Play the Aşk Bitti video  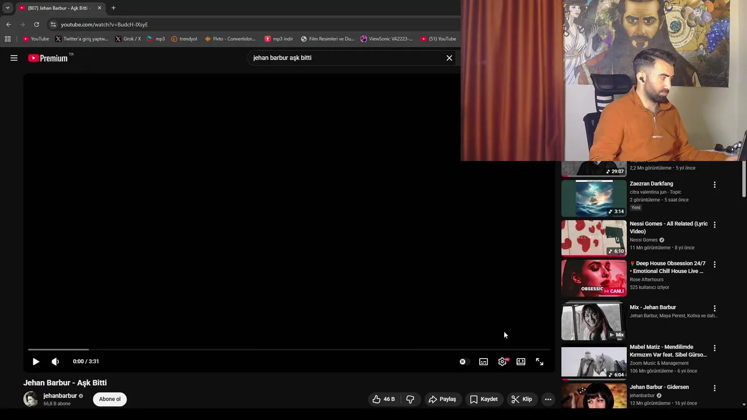pyautogui.click(x=36, y=362)
